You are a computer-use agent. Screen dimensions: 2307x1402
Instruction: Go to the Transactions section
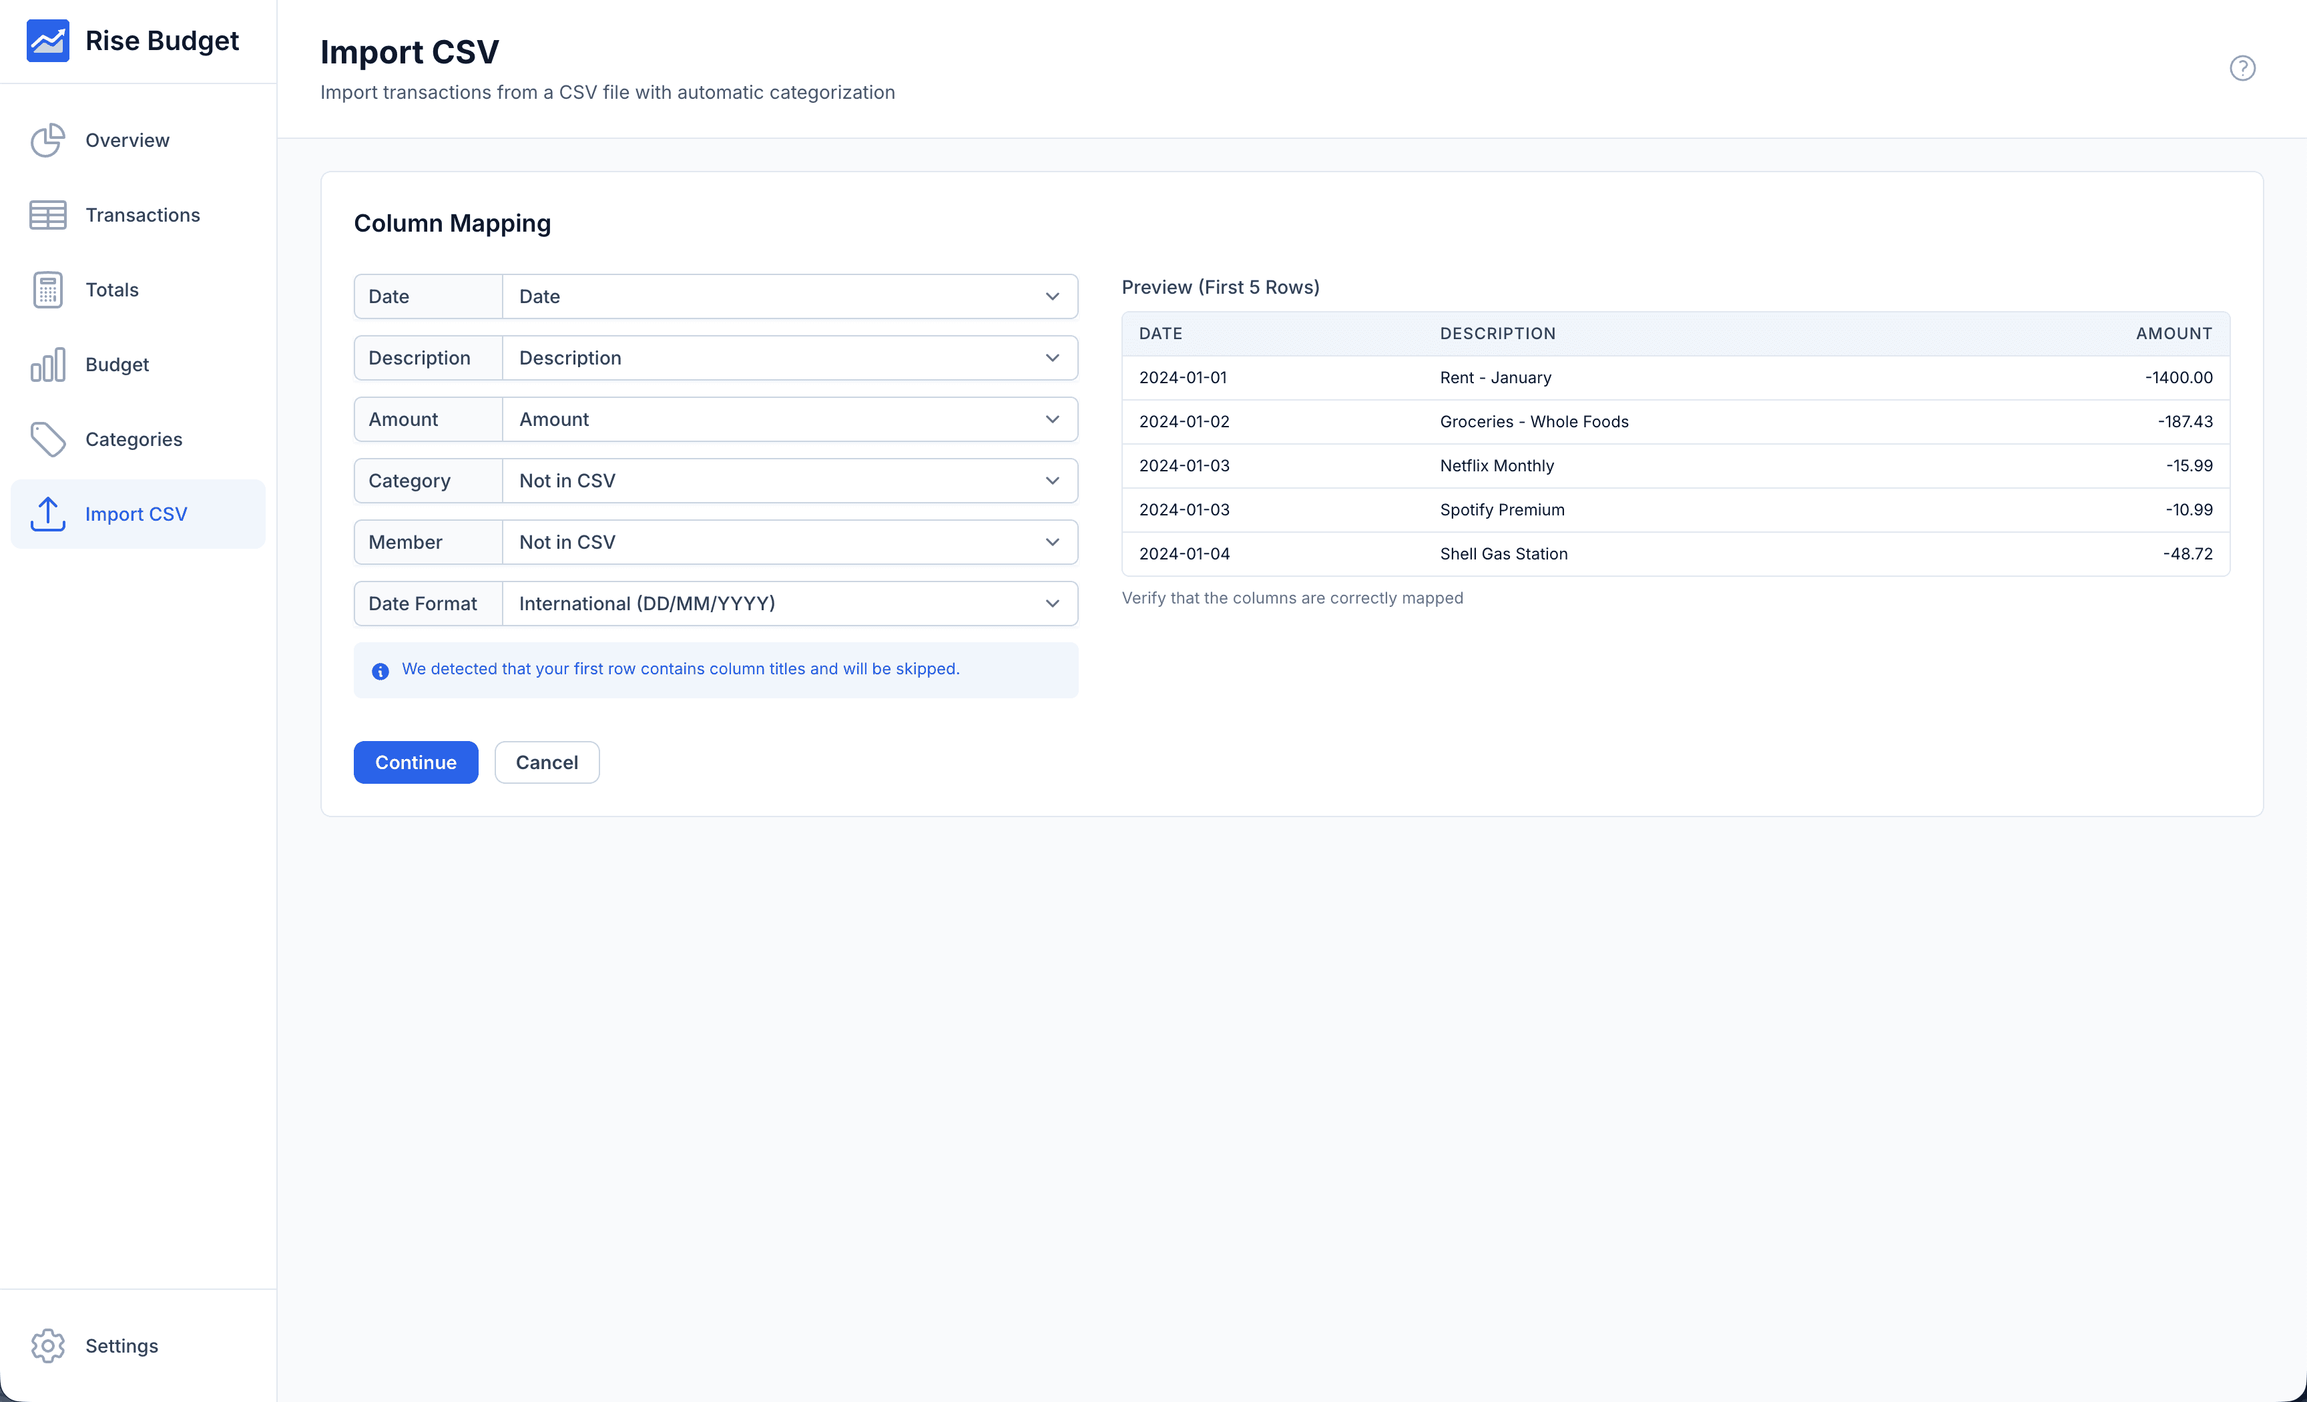[142, 214]
